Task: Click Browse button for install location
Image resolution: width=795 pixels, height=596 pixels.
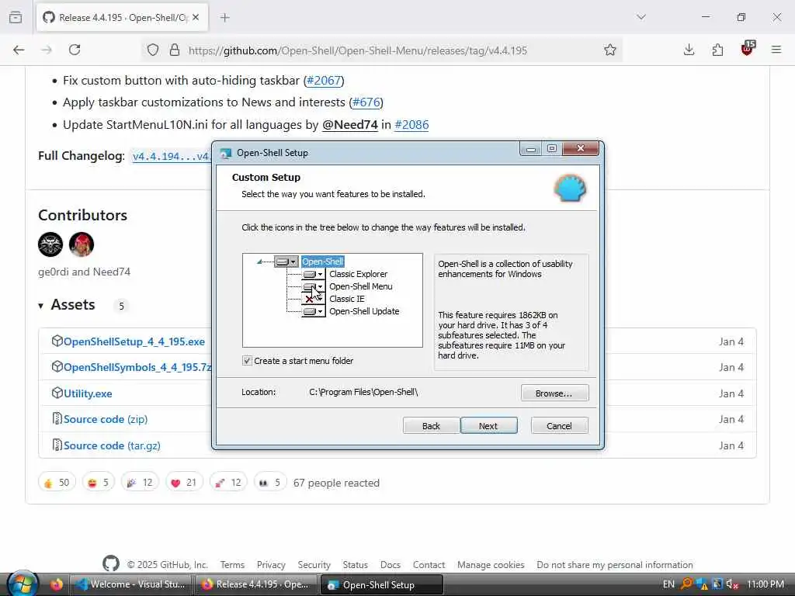Action: click(554, 393)
